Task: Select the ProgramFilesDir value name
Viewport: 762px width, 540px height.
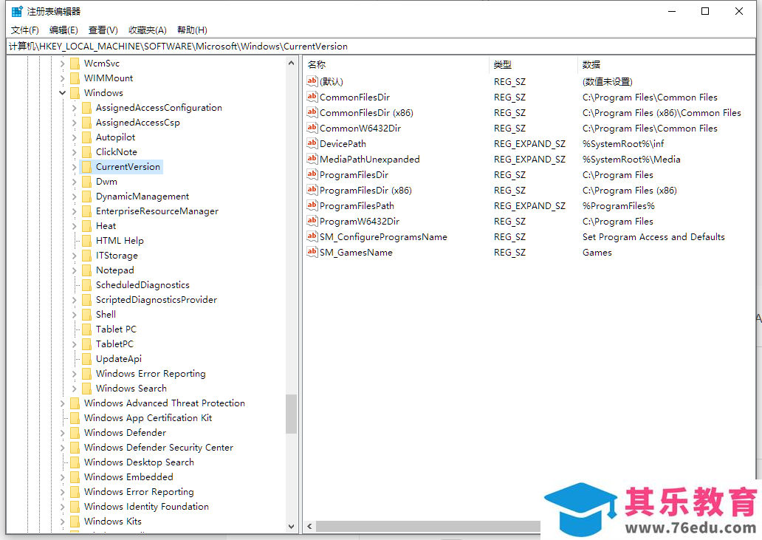Action: pos(354,174)
